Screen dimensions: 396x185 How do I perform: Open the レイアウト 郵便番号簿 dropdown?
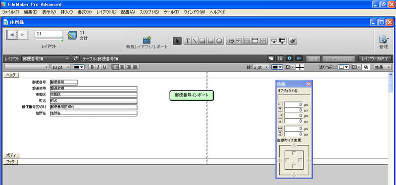46,58
